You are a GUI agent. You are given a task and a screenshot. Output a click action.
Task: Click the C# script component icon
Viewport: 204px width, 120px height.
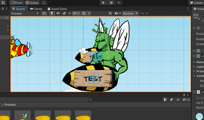pos(198,92)
